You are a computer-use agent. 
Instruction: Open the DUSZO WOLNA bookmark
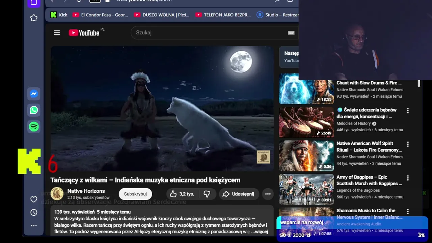(162, 15)
